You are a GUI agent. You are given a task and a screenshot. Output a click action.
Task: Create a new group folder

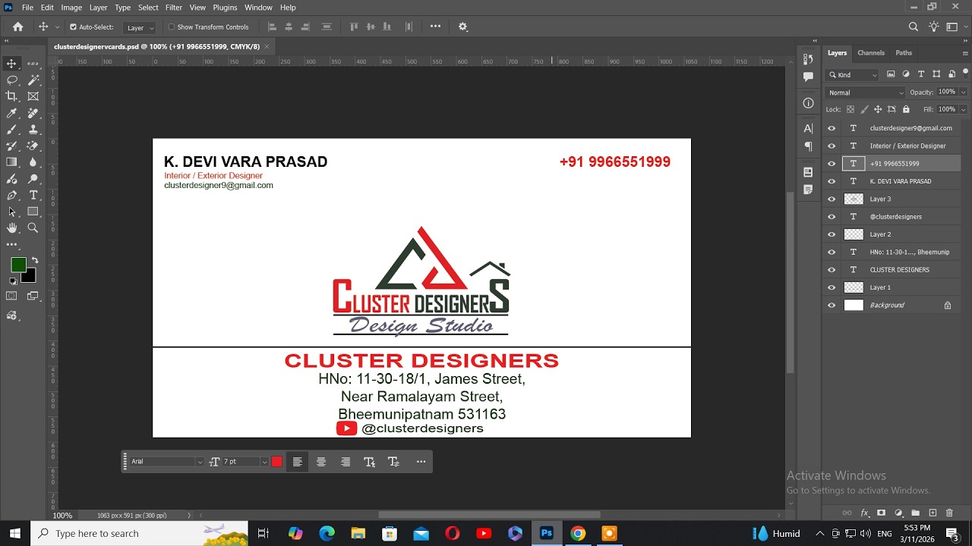coord(916,513)
